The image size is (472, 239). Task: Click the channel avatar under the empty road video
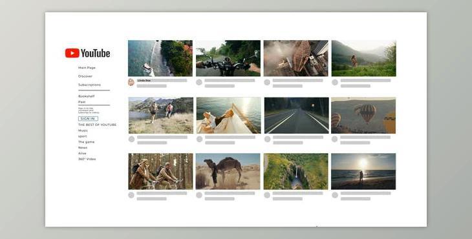(x=267, y=139)
